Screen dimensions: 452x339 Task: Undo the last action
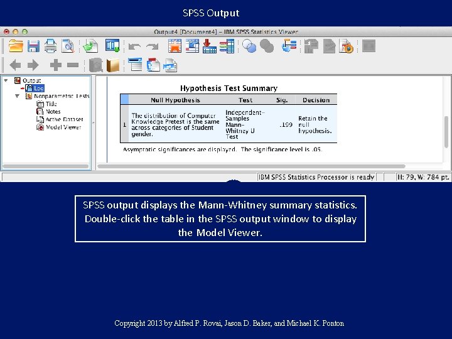pos(134,46)
